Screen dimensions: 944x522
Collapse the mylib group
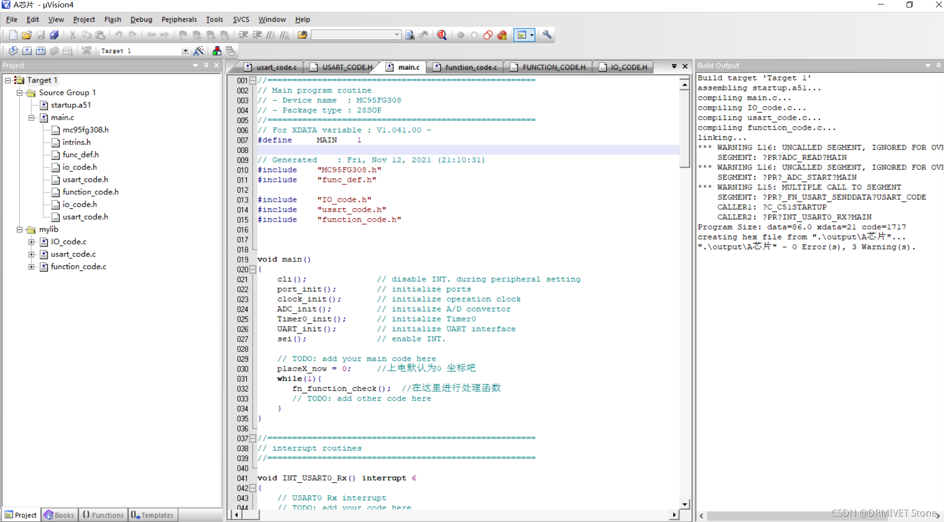(x=19, y=229)
